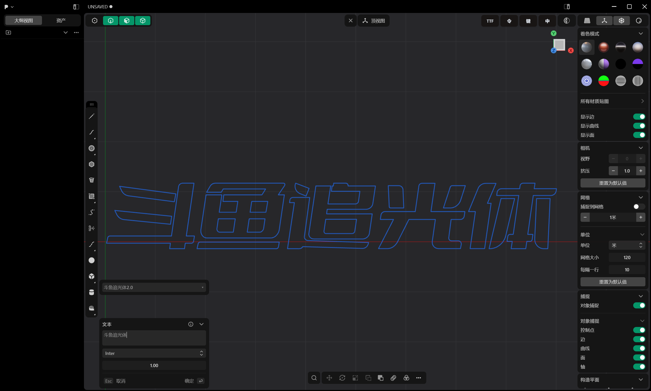Collapse the 文本 panel chevron
The width and height of the screenshot is (651, 391).
201,324
